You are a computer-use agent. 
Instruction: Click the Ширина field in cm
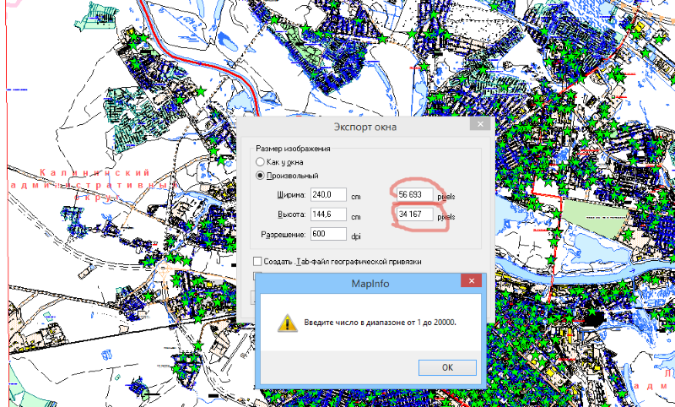point(329,194)
